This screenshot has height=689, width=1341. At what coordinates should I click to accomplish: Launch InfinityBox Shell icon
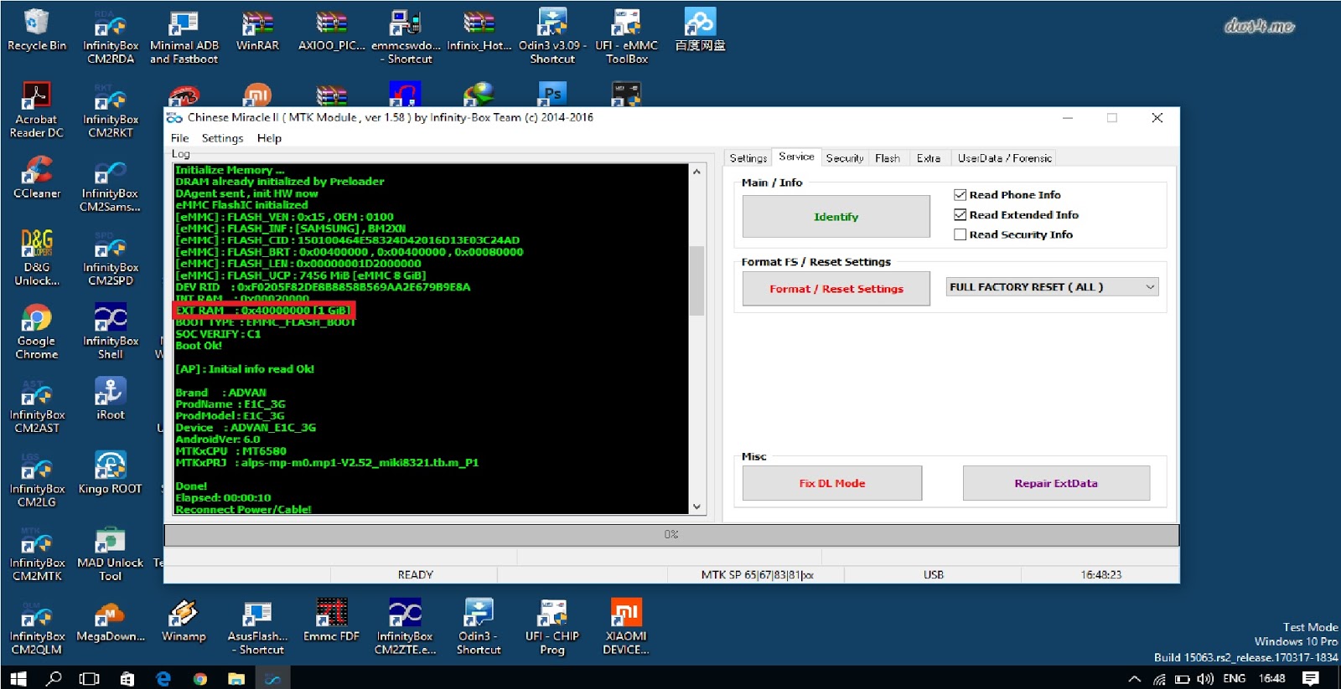pyautogui.click(x=111, y=332)
